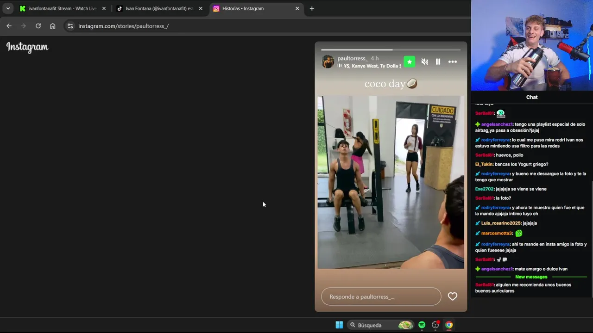The image size is (593, 333).
Task: Click username angelsanchez1 in playlist message
Action: (497, 124)
